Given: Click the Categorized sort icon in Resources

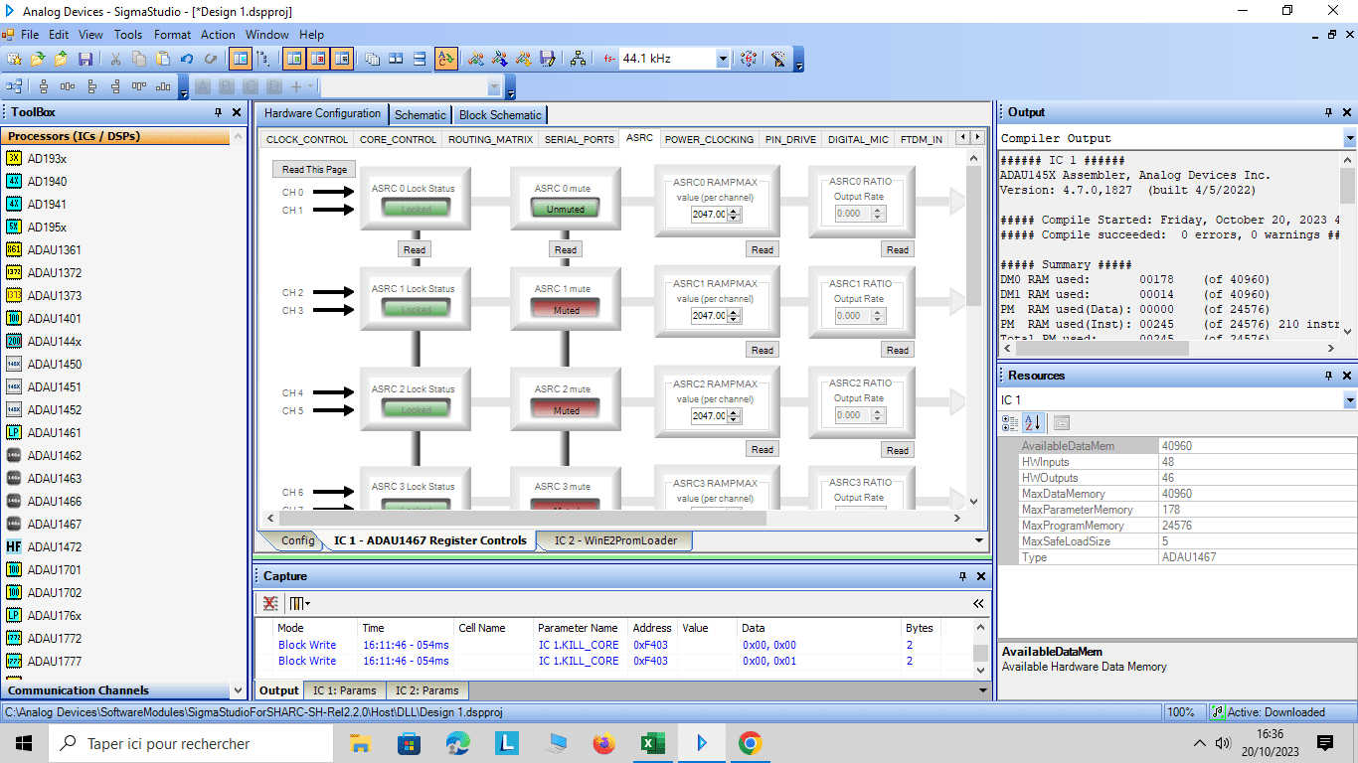Looking at the screenshot, I should 1010,422.
